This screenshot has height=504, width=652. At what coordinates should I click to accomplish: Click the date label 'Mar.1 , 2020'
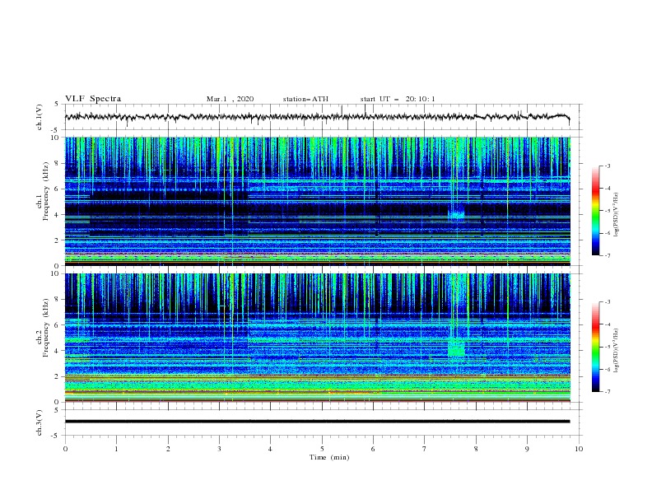coord(230,99)
